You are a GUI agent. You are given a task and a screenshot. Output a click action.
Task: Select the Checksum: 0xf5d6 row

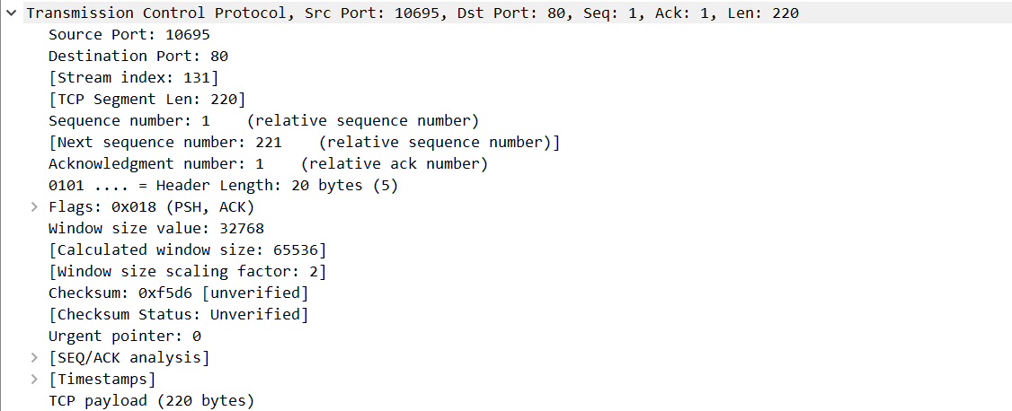[178, 293]
